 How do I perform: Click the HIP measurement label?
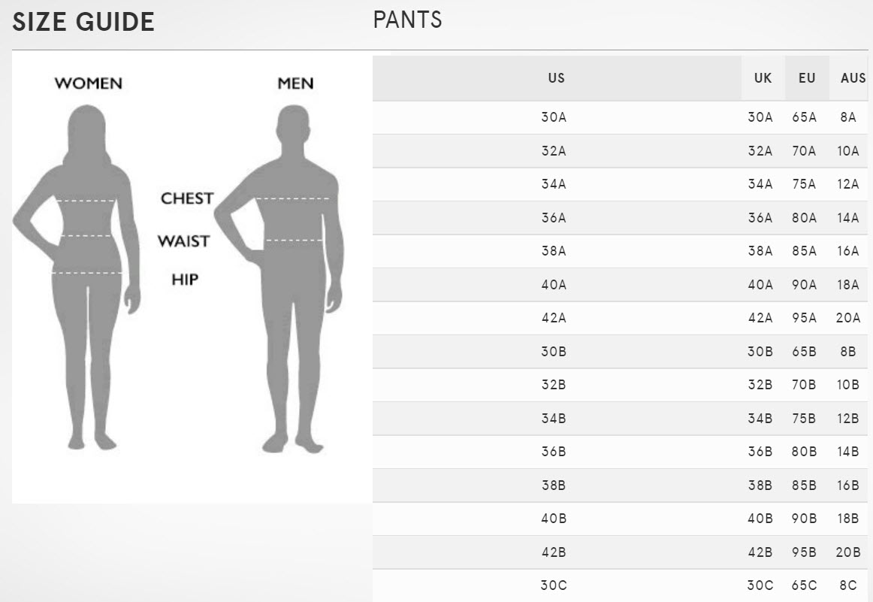(x=185, y=280)
